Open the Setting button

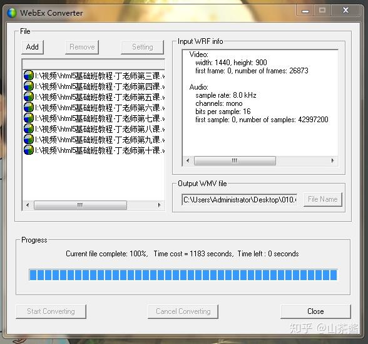click(x=143, y=47)
